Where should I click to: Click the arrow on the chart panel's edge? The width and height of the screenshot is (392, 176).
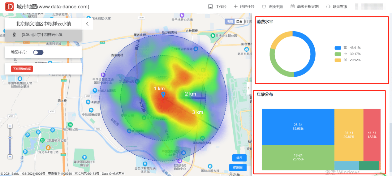coord(248,88)
